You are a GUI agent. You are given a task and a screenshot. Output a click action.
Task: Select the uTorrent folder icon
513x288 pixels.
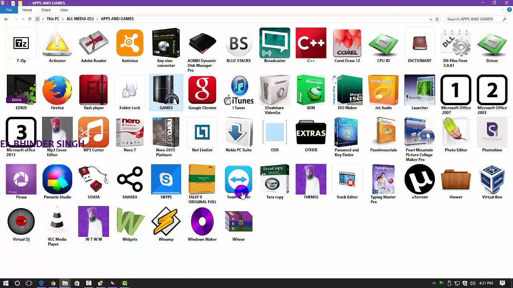[420, 179]
